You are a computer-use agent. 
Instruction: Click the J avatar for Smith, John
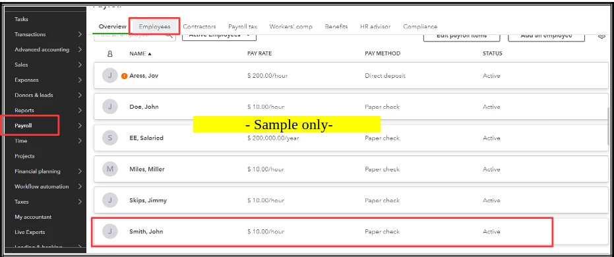tap(109, 231)
